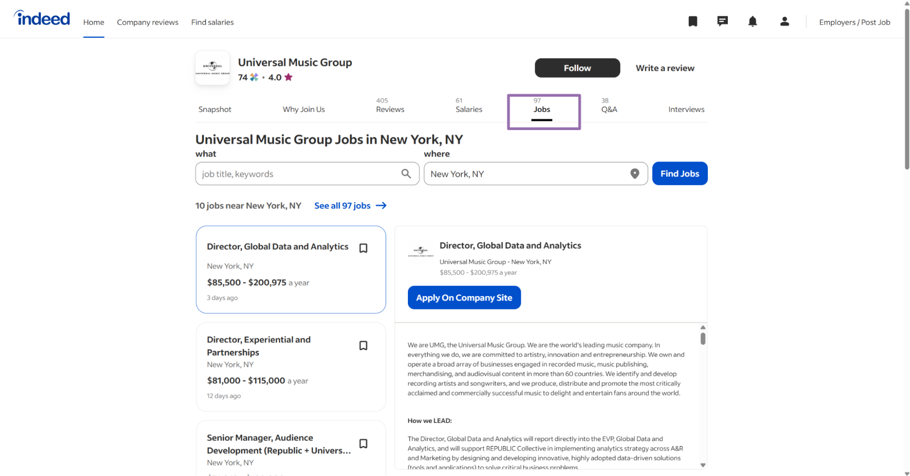The width and height of the screenshot is (910, 476).
Task: Click the magnifier icon in what field
Action: (406, 174)
